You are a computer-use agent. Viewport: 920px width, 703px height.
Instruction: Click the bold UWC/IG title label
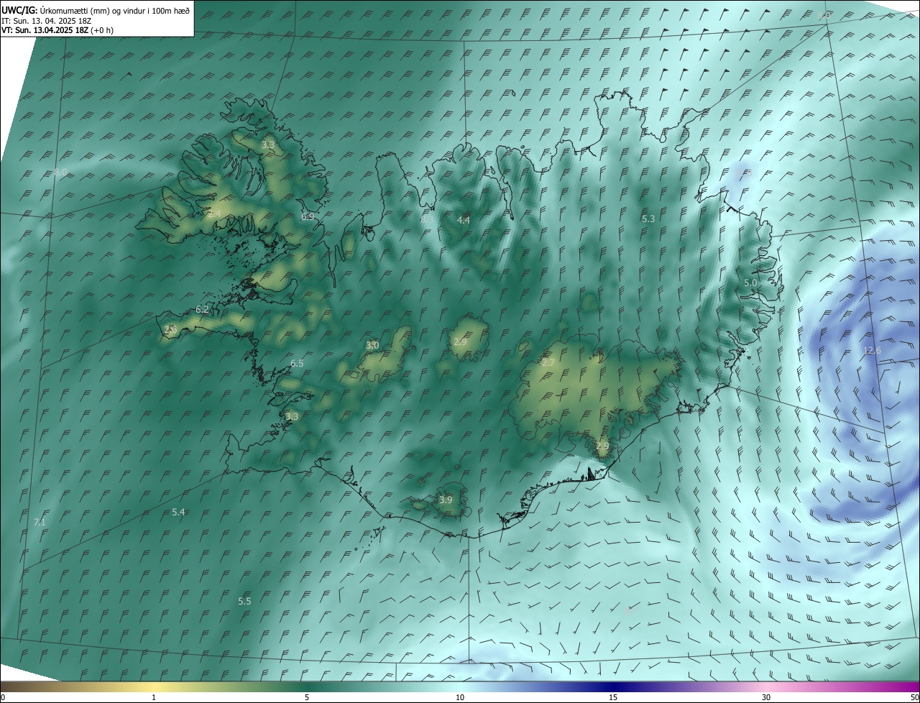click(x=19, y=11)
